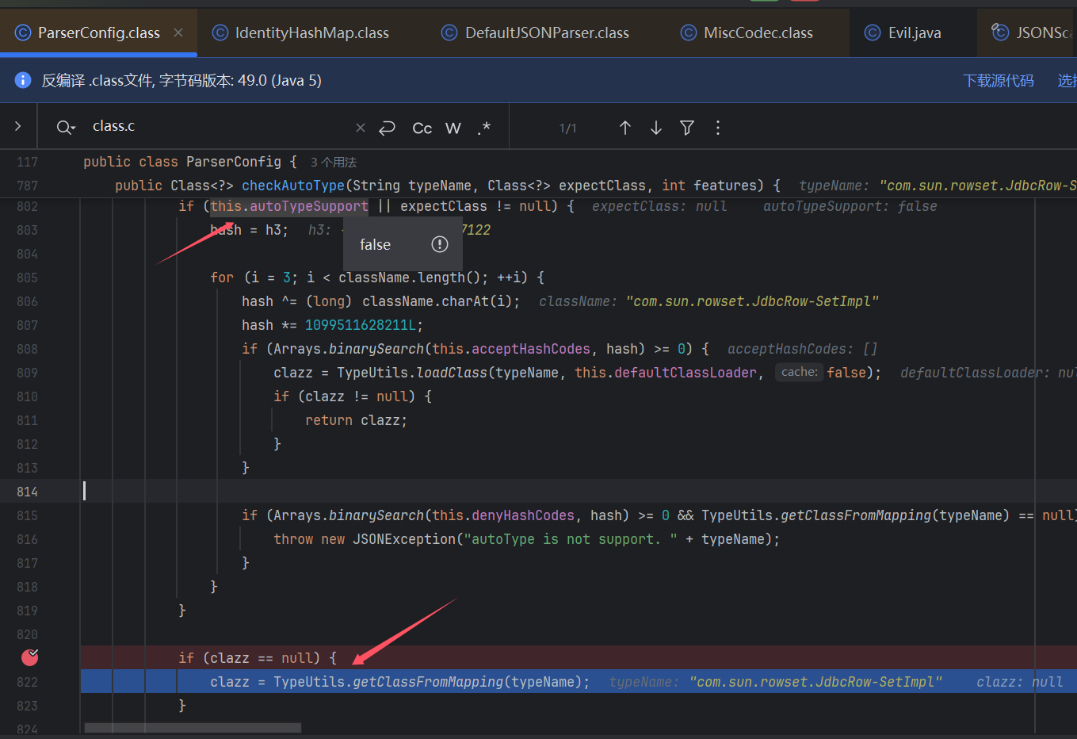Click this.autoTypeSupport on line 802
Image resolution: width=1077 pixels, height=739 pixels.
(x=289, y=206)
